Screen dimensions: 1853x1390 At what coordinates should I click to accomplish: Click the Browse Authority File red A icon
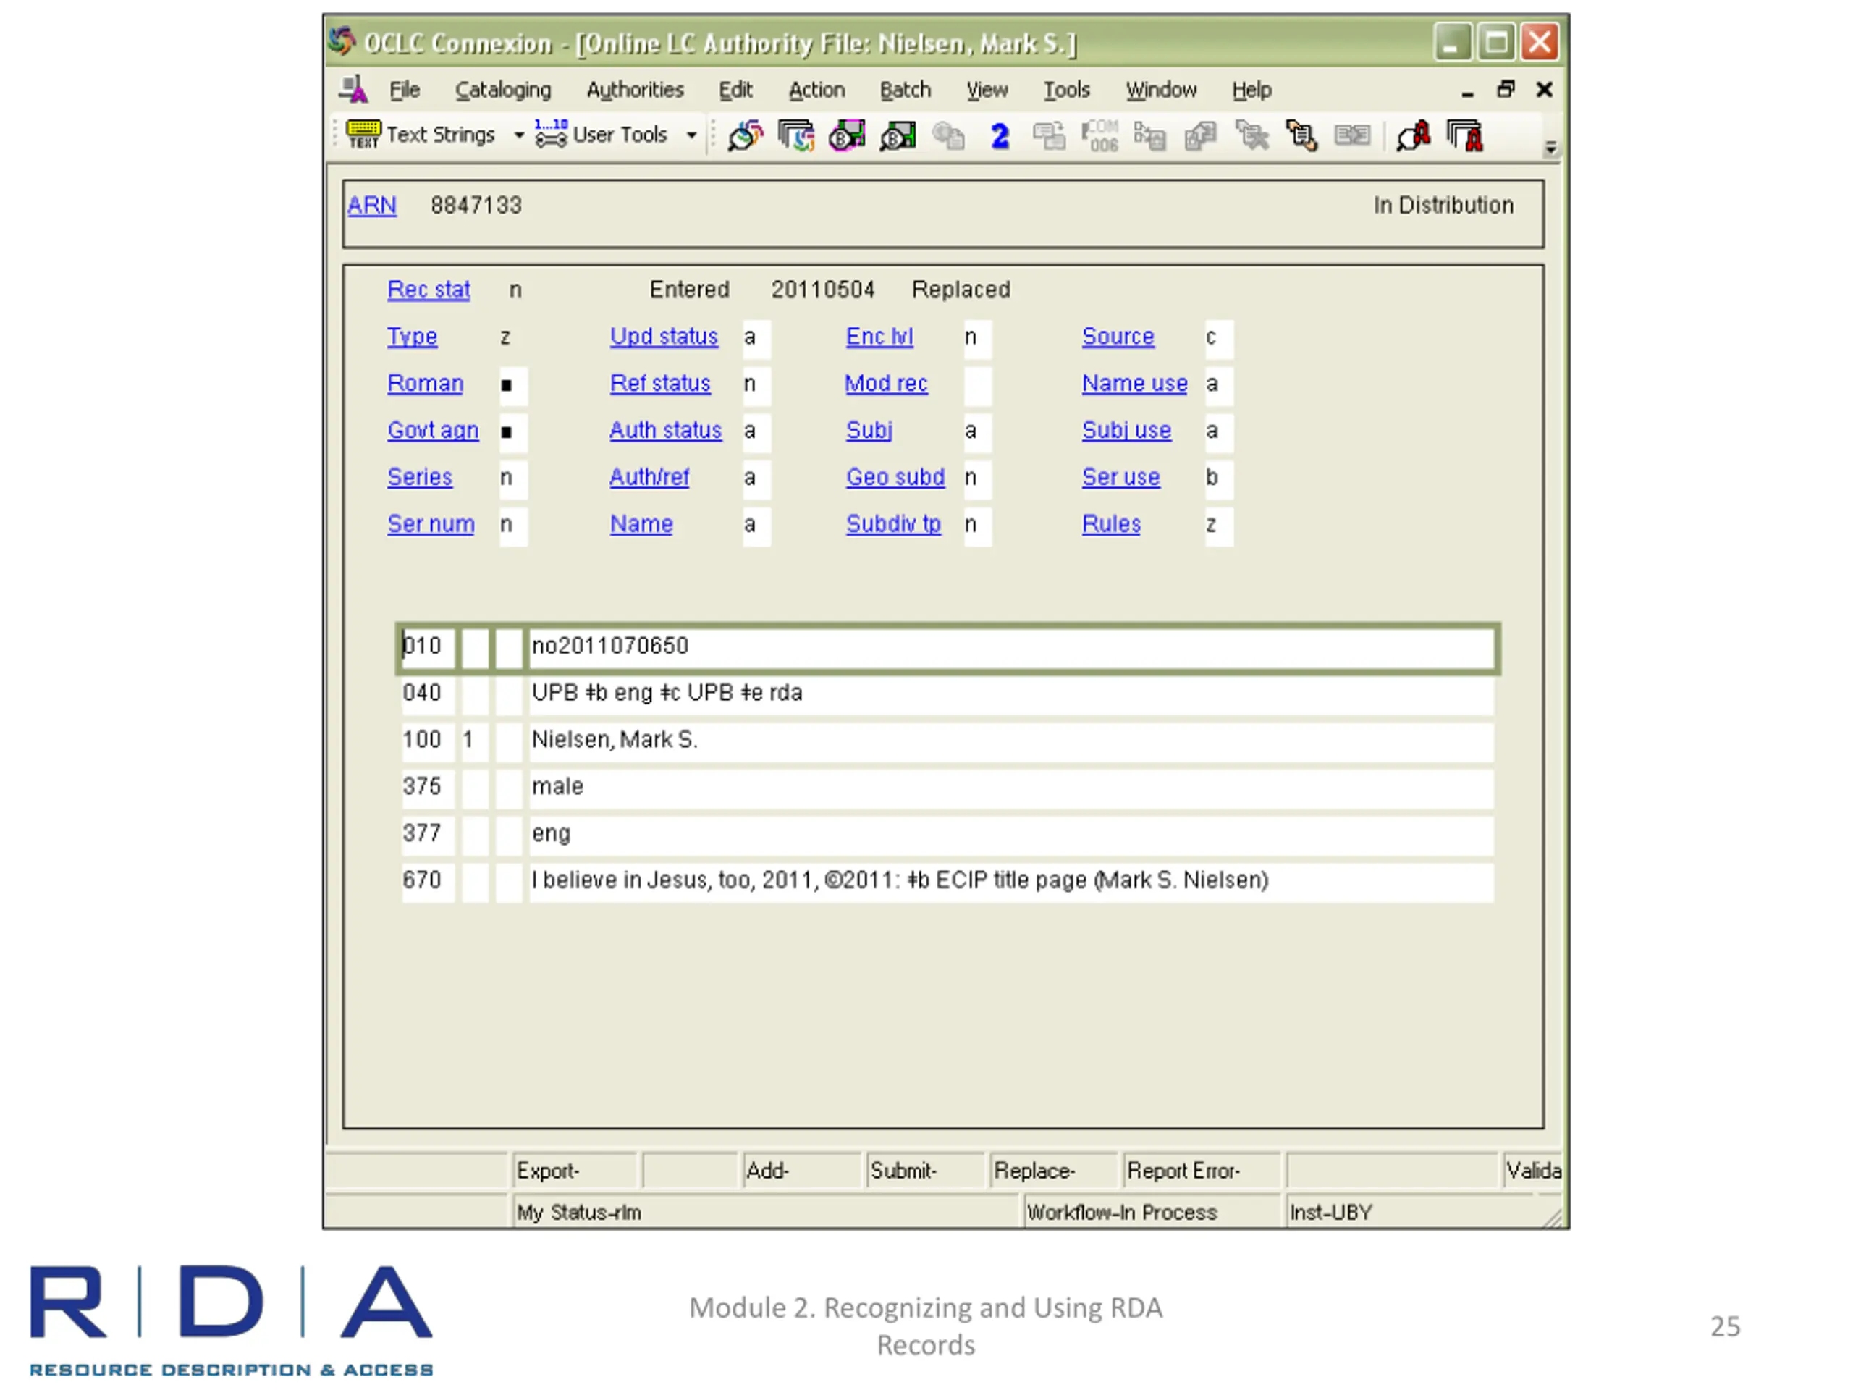point(1465,135)
